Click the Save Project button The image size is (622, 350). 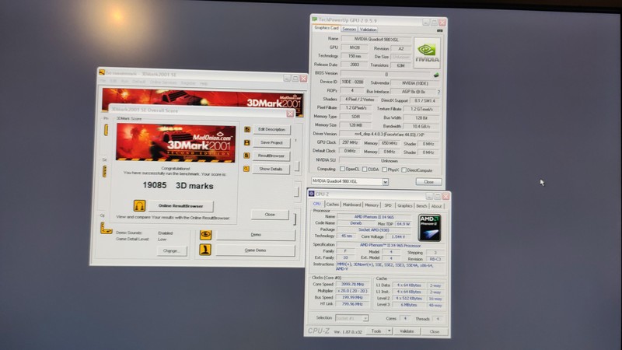click(271, 142)
